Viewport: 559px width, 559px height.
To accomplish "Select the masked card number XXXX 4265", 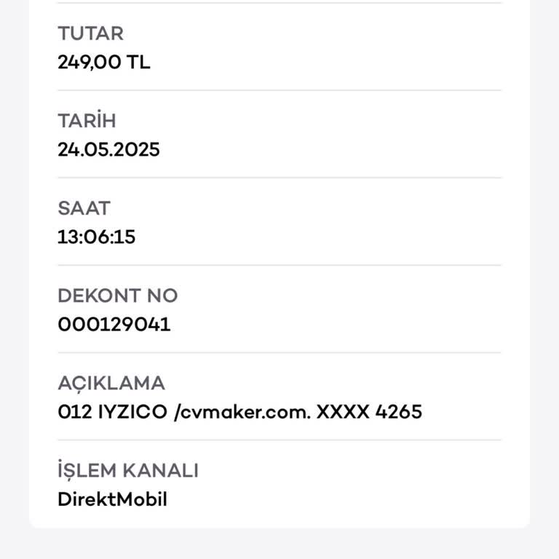I will pos(369,412).
